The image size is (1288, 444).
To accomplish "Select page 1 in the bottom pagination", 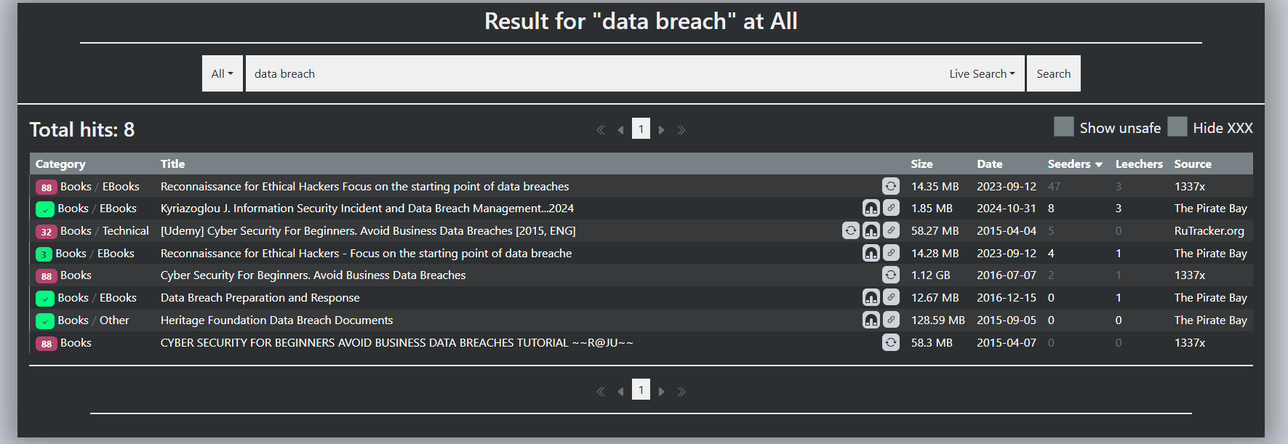I will point(641,390).
